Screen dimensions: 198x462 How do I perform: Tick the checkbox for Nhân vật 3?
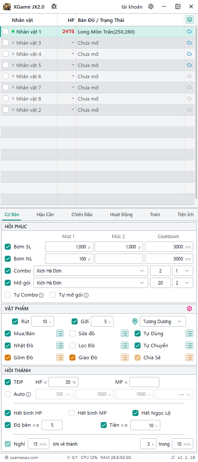click(6, 43)
